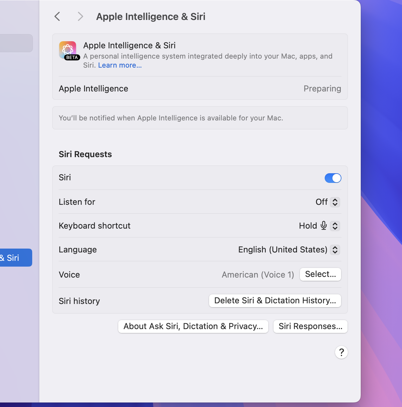Click the Siri Requests heading
Image resolution: width=402 pixels, height=407 pixels.
pyautogui.click(x=85, y=154)
